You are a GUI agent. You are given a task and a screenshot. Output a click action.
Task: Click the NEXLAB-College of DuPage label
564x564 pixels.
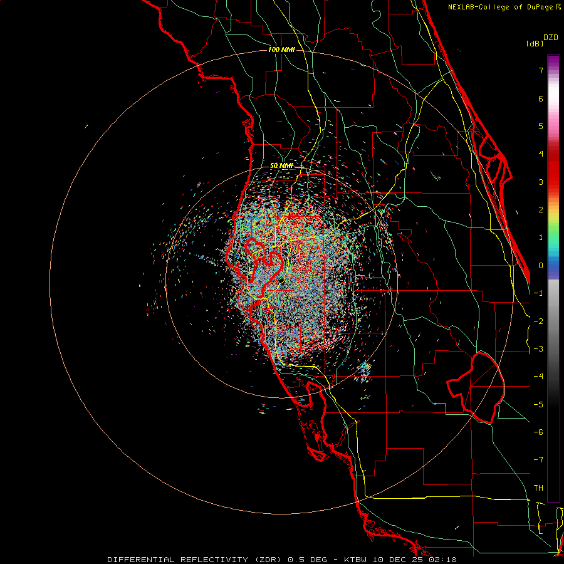point(504,7)
